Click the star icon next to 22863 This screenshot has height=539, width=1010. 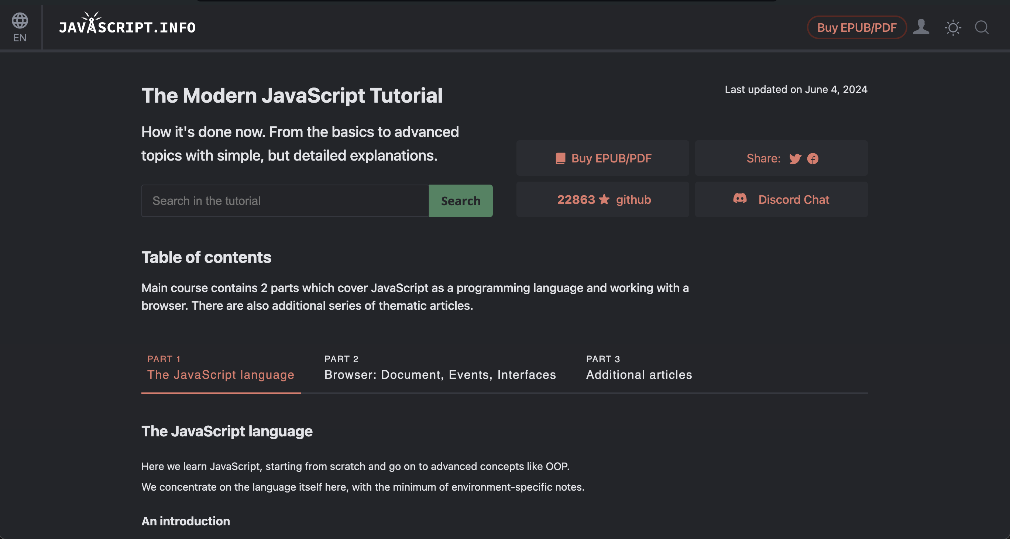click(x=605, y=199)
